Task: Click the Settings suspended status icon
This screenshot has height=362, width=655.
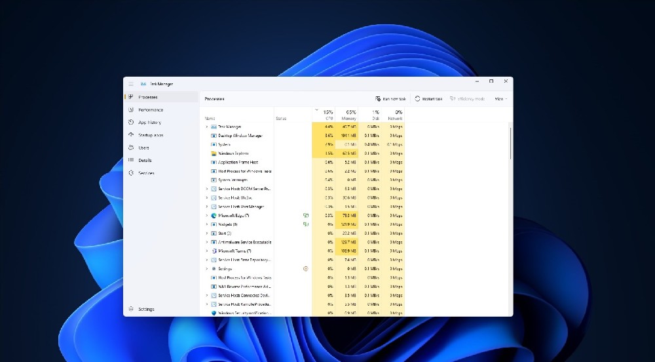Action: click(305, 268)
